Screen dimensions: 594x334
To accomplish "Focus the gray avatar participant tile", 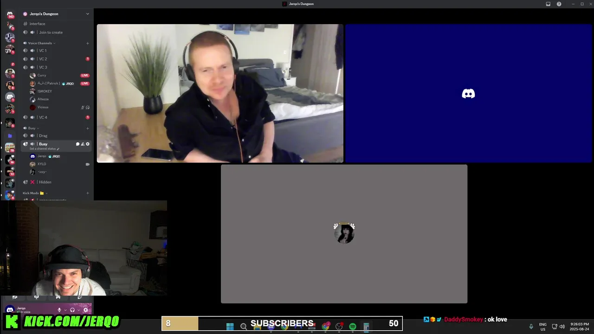I will [x=344, y=234].
